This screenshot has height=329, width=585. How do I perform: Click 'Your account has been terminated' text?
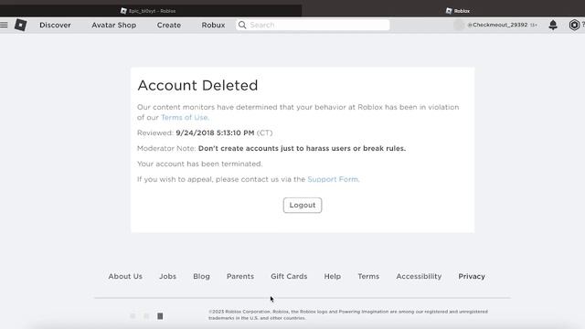199,164
